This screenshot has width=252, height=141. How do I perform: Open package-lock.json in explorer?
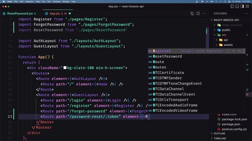click(x=234, y=119)
